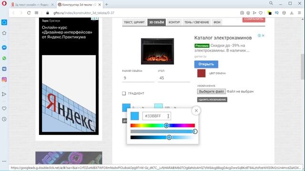Open downloads icon in the toolbar

point(291,13)
